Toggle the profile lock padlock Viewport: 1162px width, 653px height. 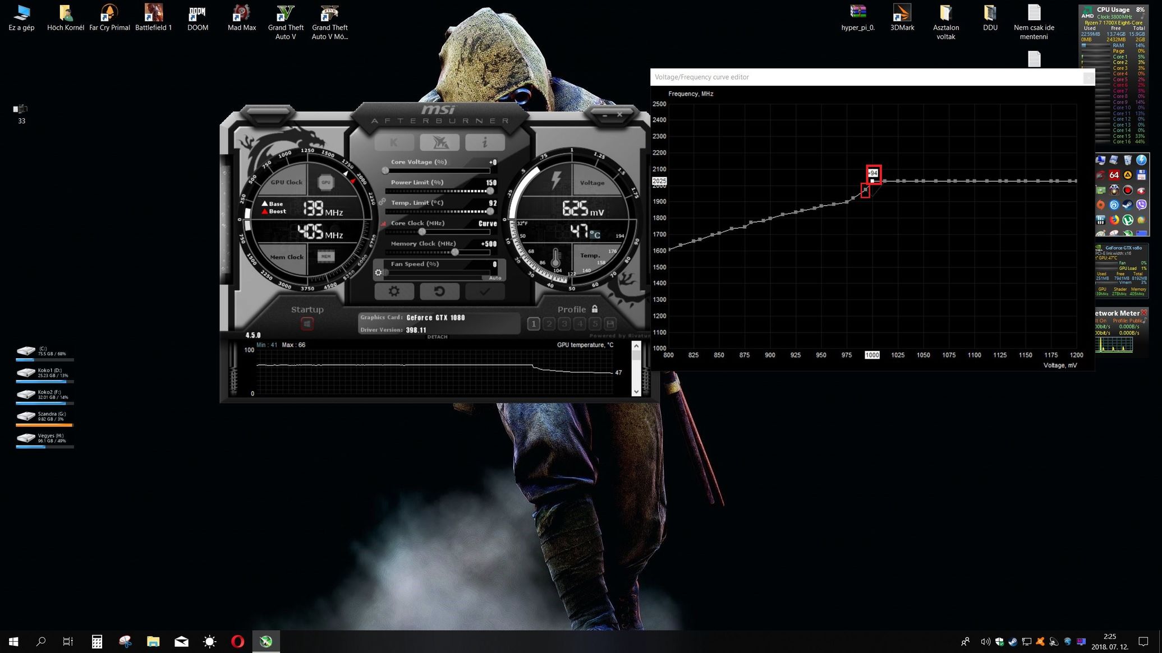click(x=595, y=309)
